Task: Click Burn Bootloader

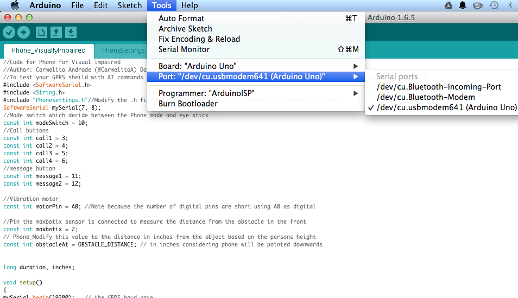Action: (256, 104)
